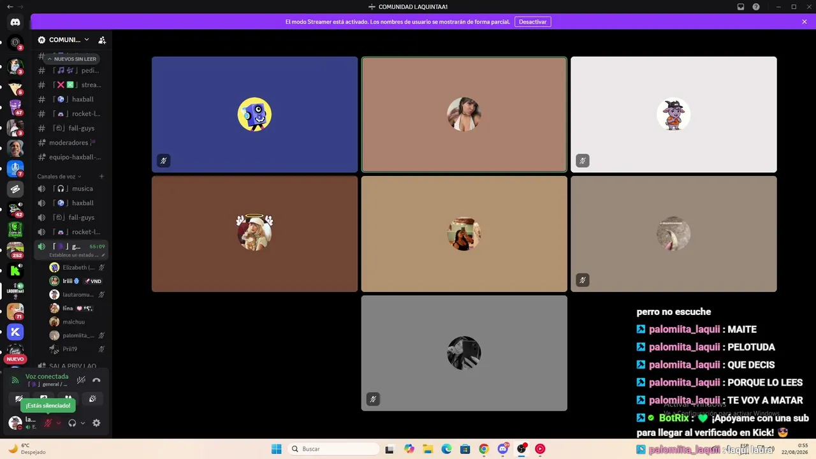Open the Inbox icon in the title bar
Viewport: 816px width, 459px height.
(741, 7)
